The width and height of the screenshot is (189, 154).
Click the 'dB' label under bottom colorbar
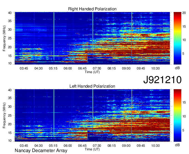pyautogui.click(x=177, y=145)
